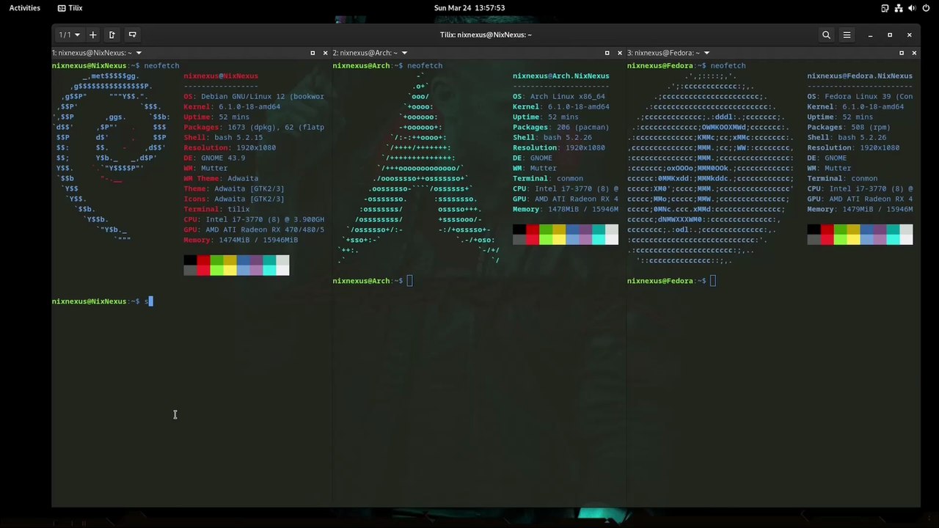Image resolution: width=939 pixels, height=528 pixels.
Task: Click Terminal: conmon line in Fedora pane
Action: [x=842, y=178]
